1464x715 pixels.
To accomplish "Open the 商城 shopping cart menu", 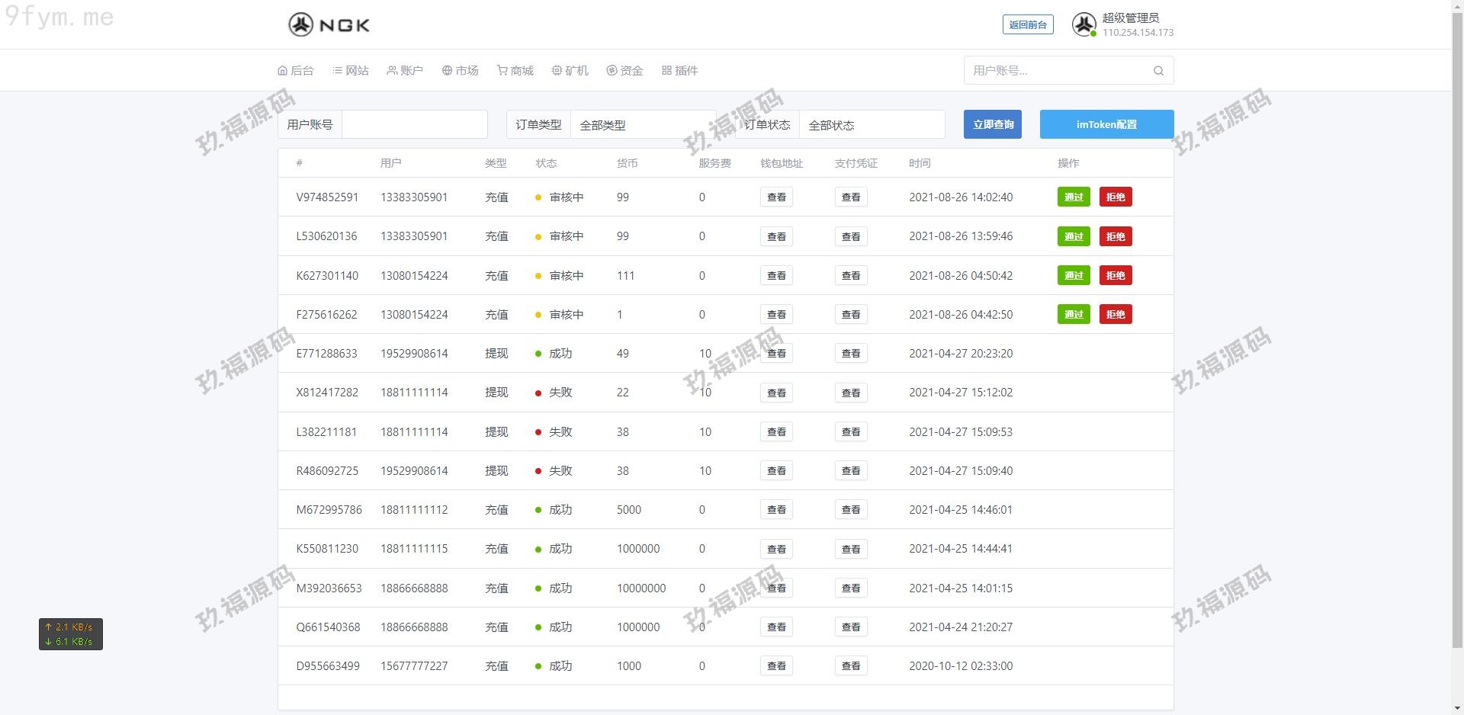I will pyautogui.click(x=515, y=70).
